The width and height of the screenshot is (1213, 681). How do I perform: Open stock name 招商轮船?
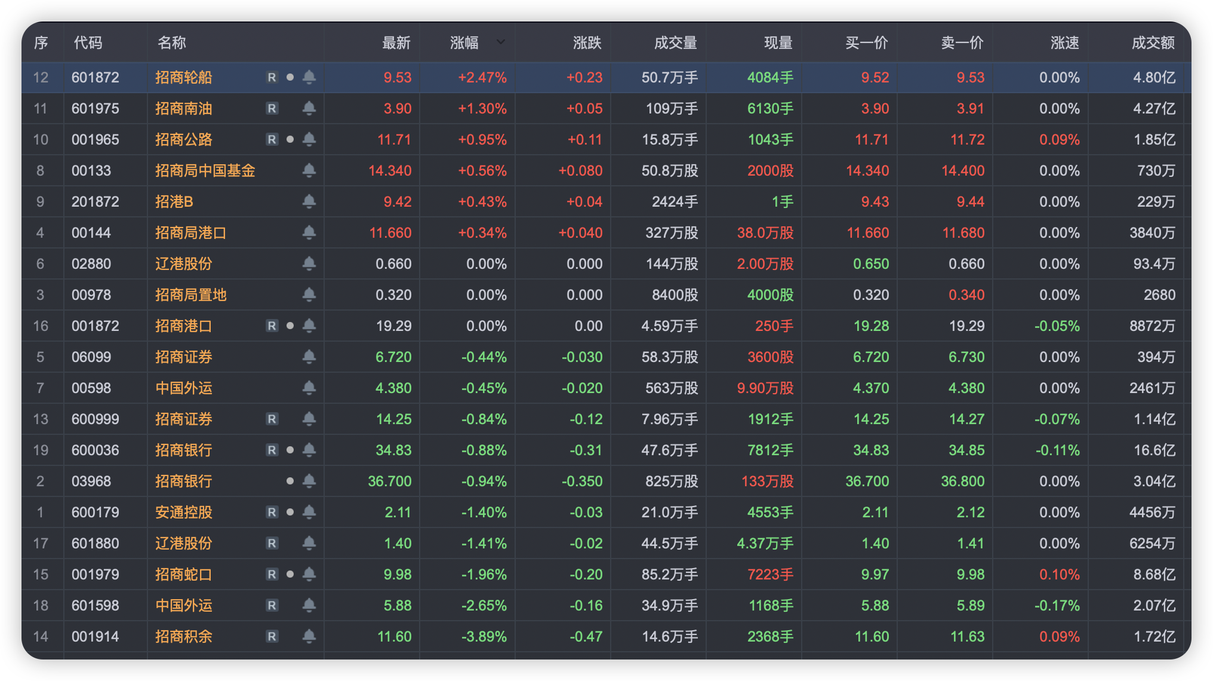[184, 77]
